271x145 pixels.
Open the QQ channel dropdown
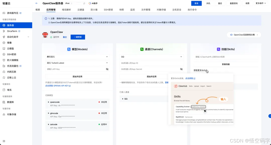(152, 57)
